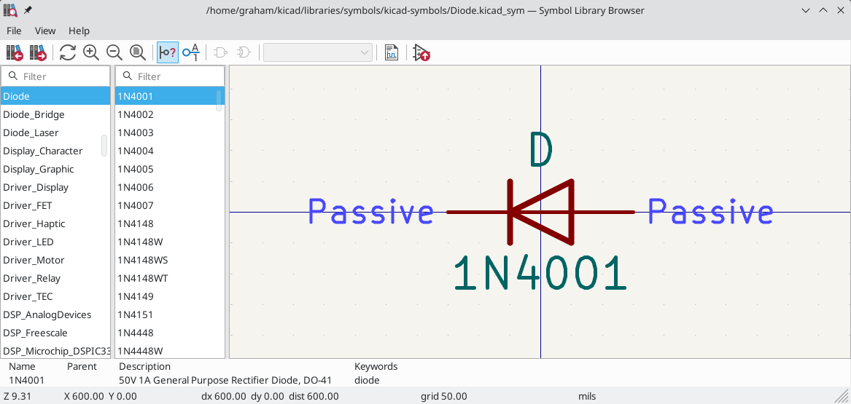This screenshot has width=851, height=404.
Task: Open the View menu
Action: [45, 31]
